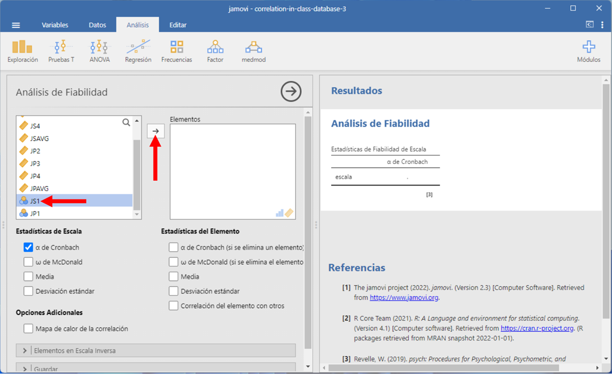Image resolution: width=612 pixels, height=374 pixels.
Task: Move selected variable to Elementos with arrow
Action: pos(156,131)
